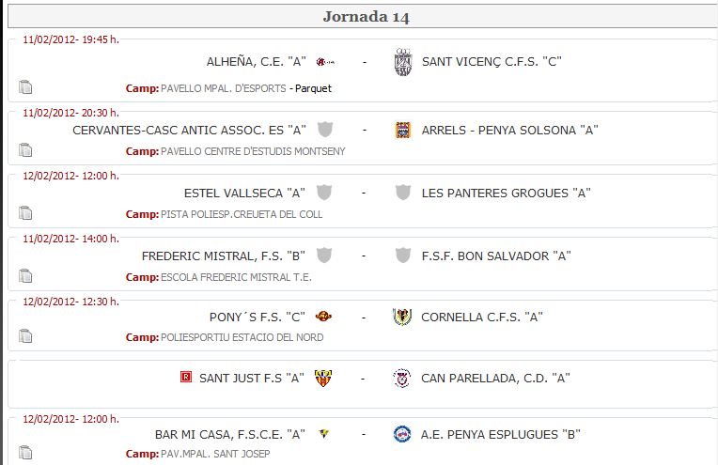
Task: Open the F.S.F. BON SALVADOR "A" link
Action: coord(496,256)
